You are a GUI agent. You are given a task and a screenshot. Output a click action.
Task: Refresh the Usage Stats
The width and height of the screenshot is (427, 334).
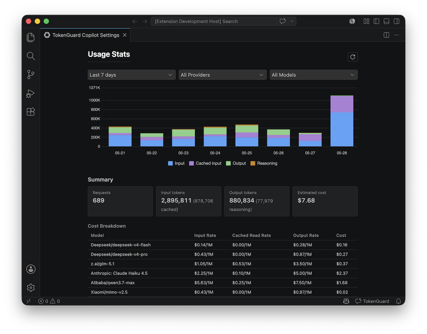tap(353, 57)
